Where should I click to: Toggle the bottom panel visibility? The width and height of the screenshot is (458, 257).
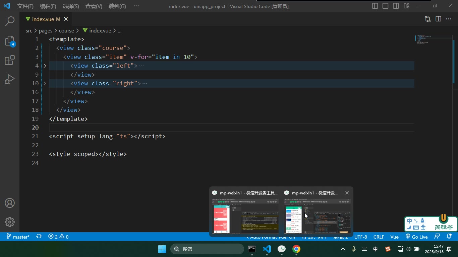click(x=386, y=6)
